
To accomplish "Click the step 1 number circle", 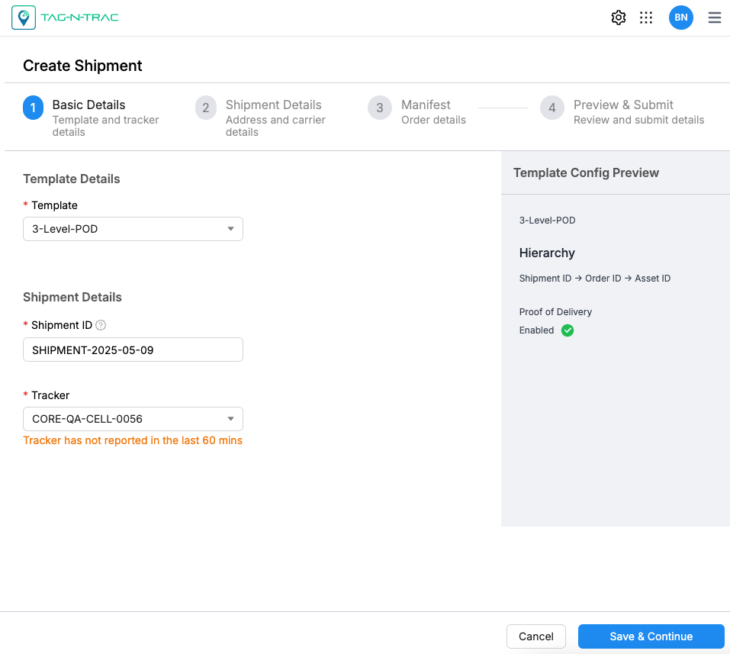I will 33,108.
